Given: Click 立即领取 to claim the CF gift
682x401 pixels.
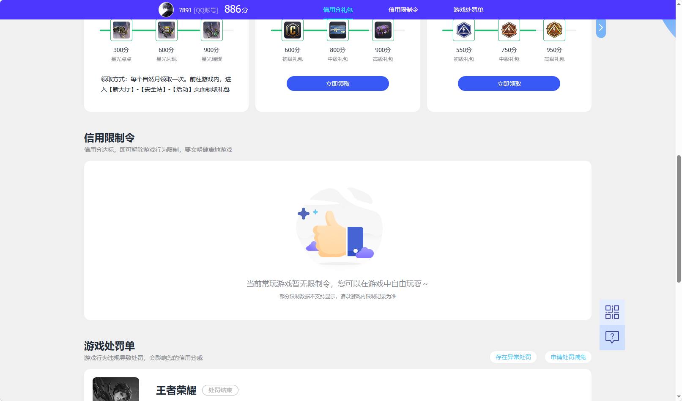Looking at the screenshot, I should coord(337,83).
